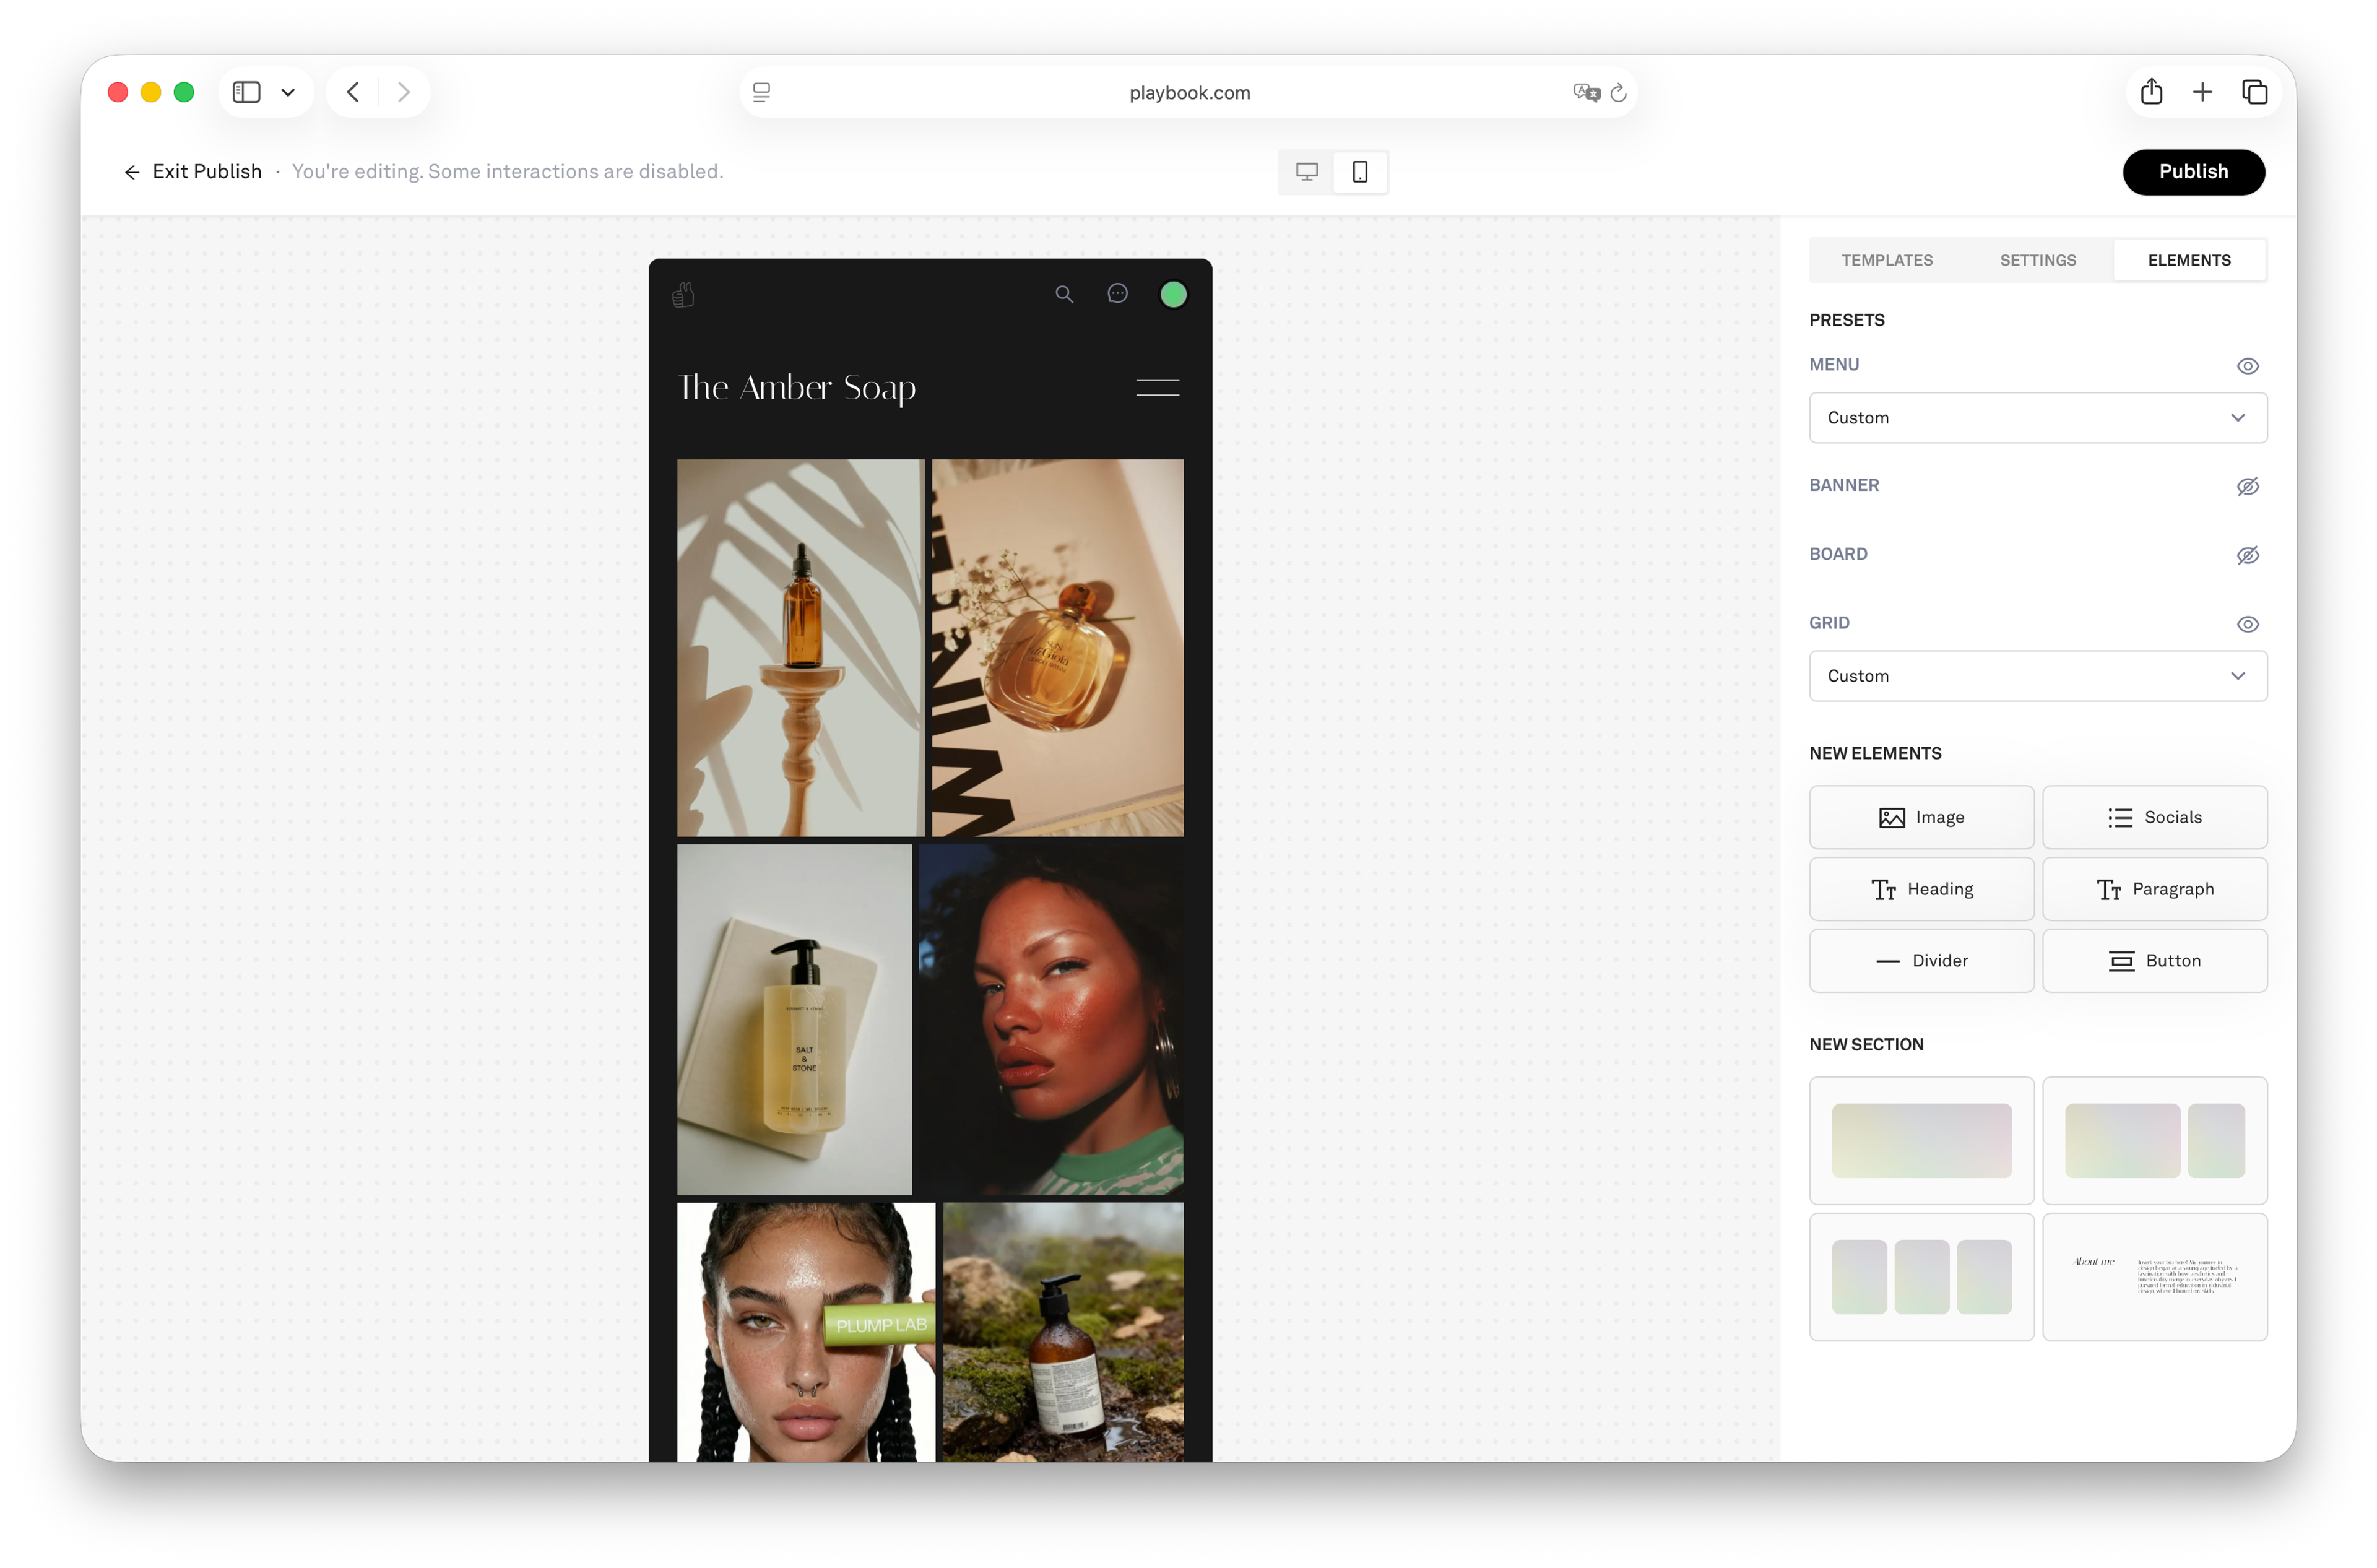Hide the MENU preset with eye icon
The image size is (2377, 1568).
(x=2247, y=366)
